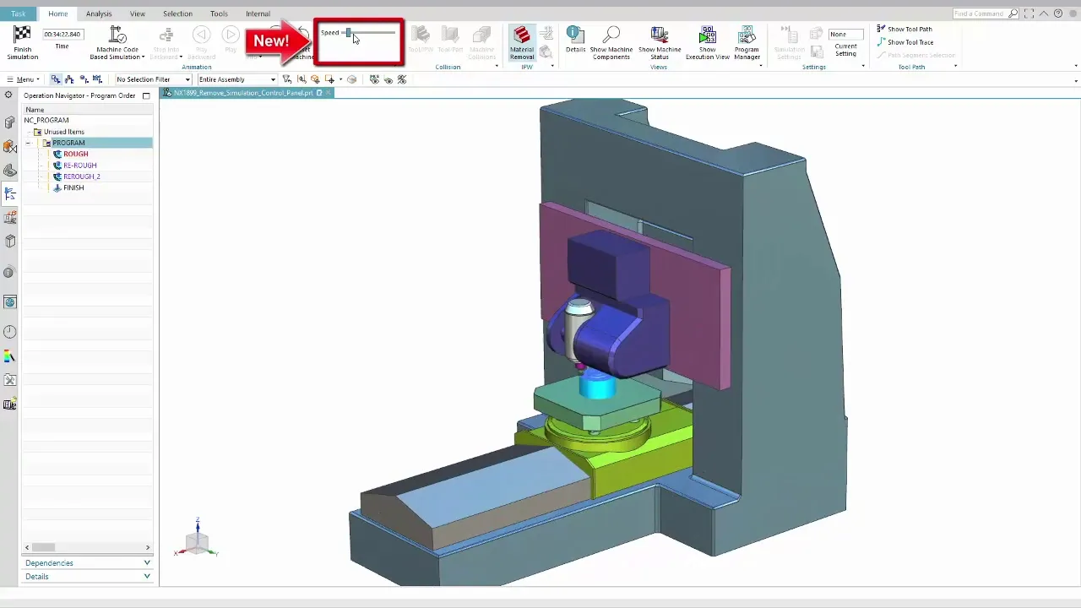This screenshot has height=608, width=1081.
Task: Select the PROGRAM group
Action: pyautogui.click(x=68, y=143)
